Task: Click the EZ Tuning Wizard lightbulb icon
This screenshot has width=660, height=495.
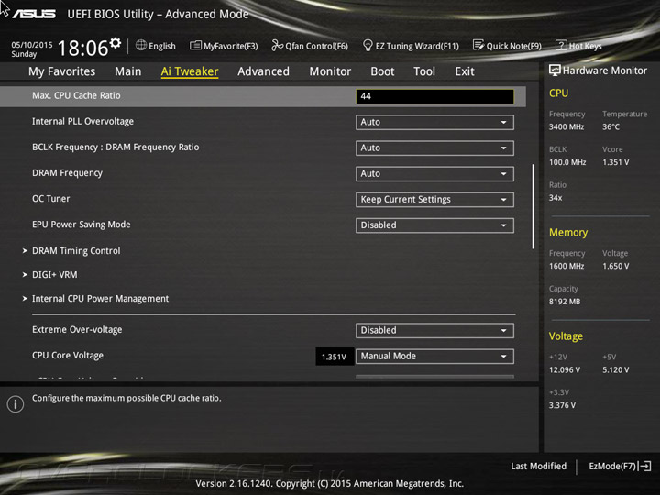Action: 368,45
